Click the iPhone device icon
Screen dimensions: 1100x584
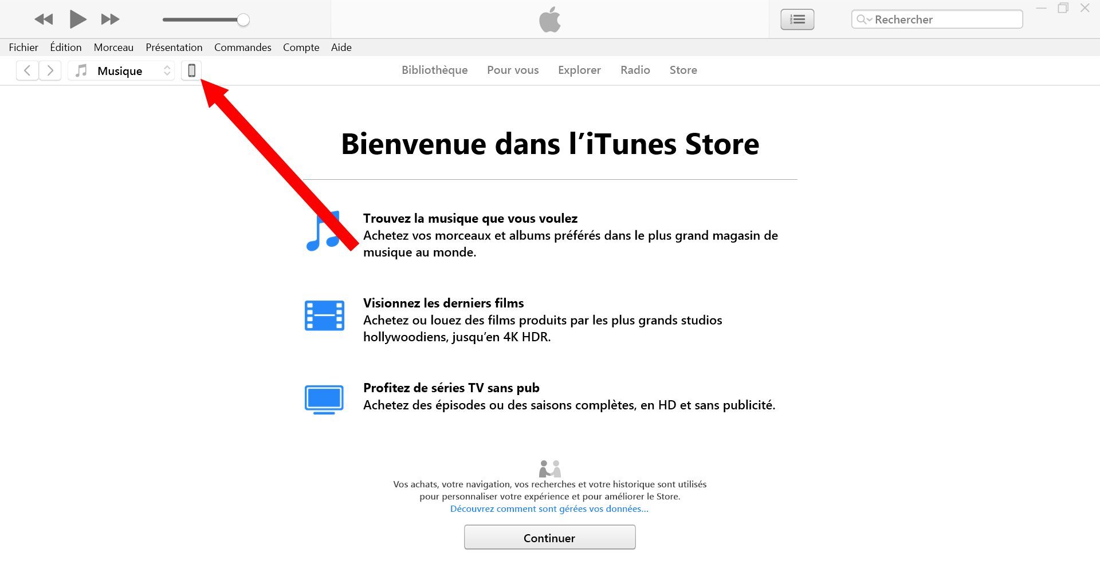(191, 70)
